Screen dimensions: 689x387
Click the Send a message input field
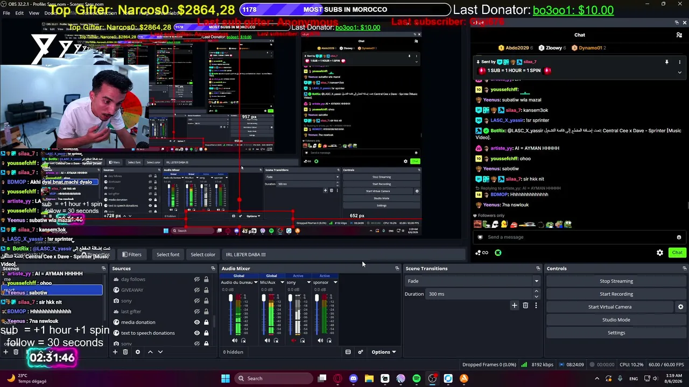579,237
